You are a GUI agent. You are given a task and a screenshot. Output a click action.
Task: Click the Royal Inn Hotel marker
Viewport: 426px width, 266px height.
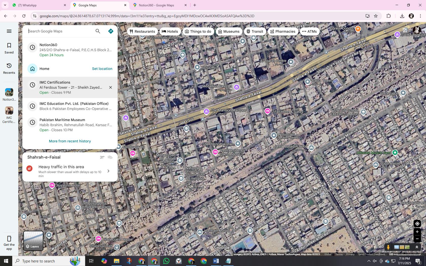pos(52,185)
